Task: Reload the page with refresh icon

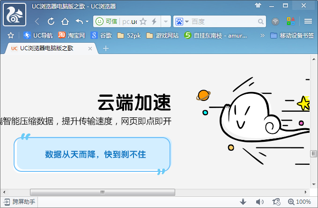Action: click(x=51, y=21)
